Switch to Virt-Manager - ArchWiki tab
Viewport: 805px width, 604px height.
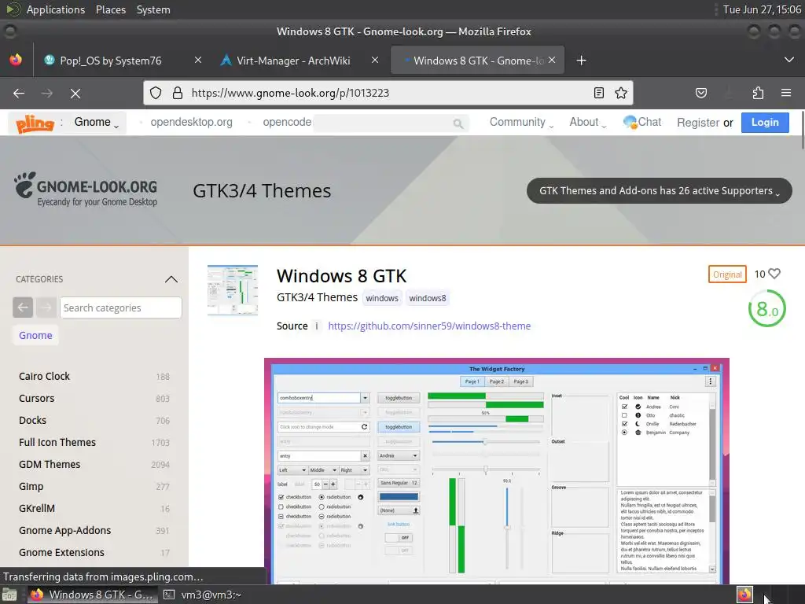(293, 61)
